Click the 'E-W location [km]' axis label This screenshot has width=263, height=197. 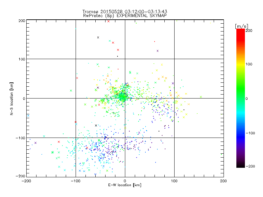coord(125,185)
